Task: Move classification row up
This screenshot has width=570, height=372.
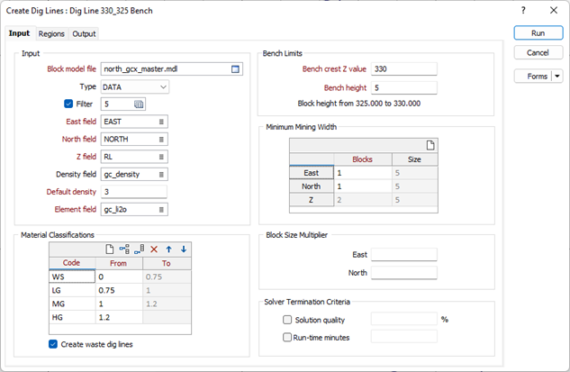Action: 168,249
